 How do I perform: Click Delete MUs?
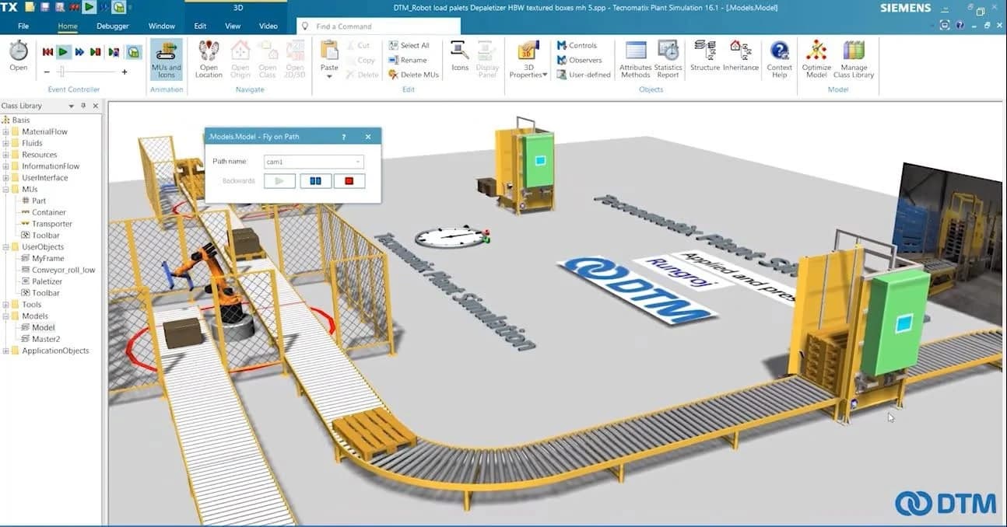413,75
